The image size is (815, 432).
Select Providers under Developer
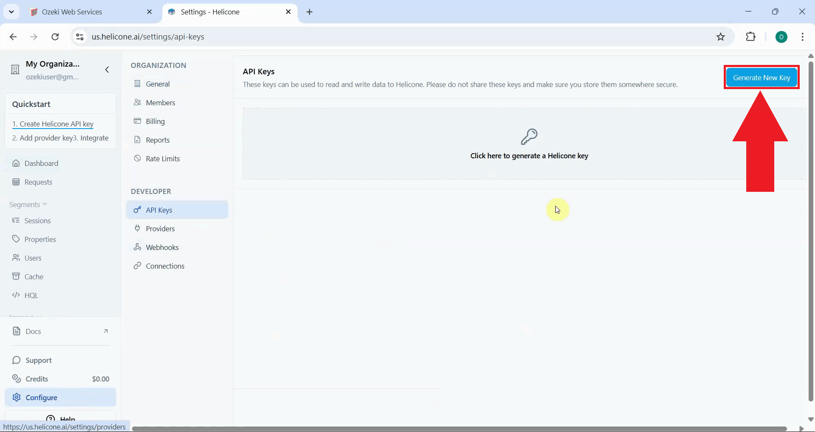tap(160, 228)
